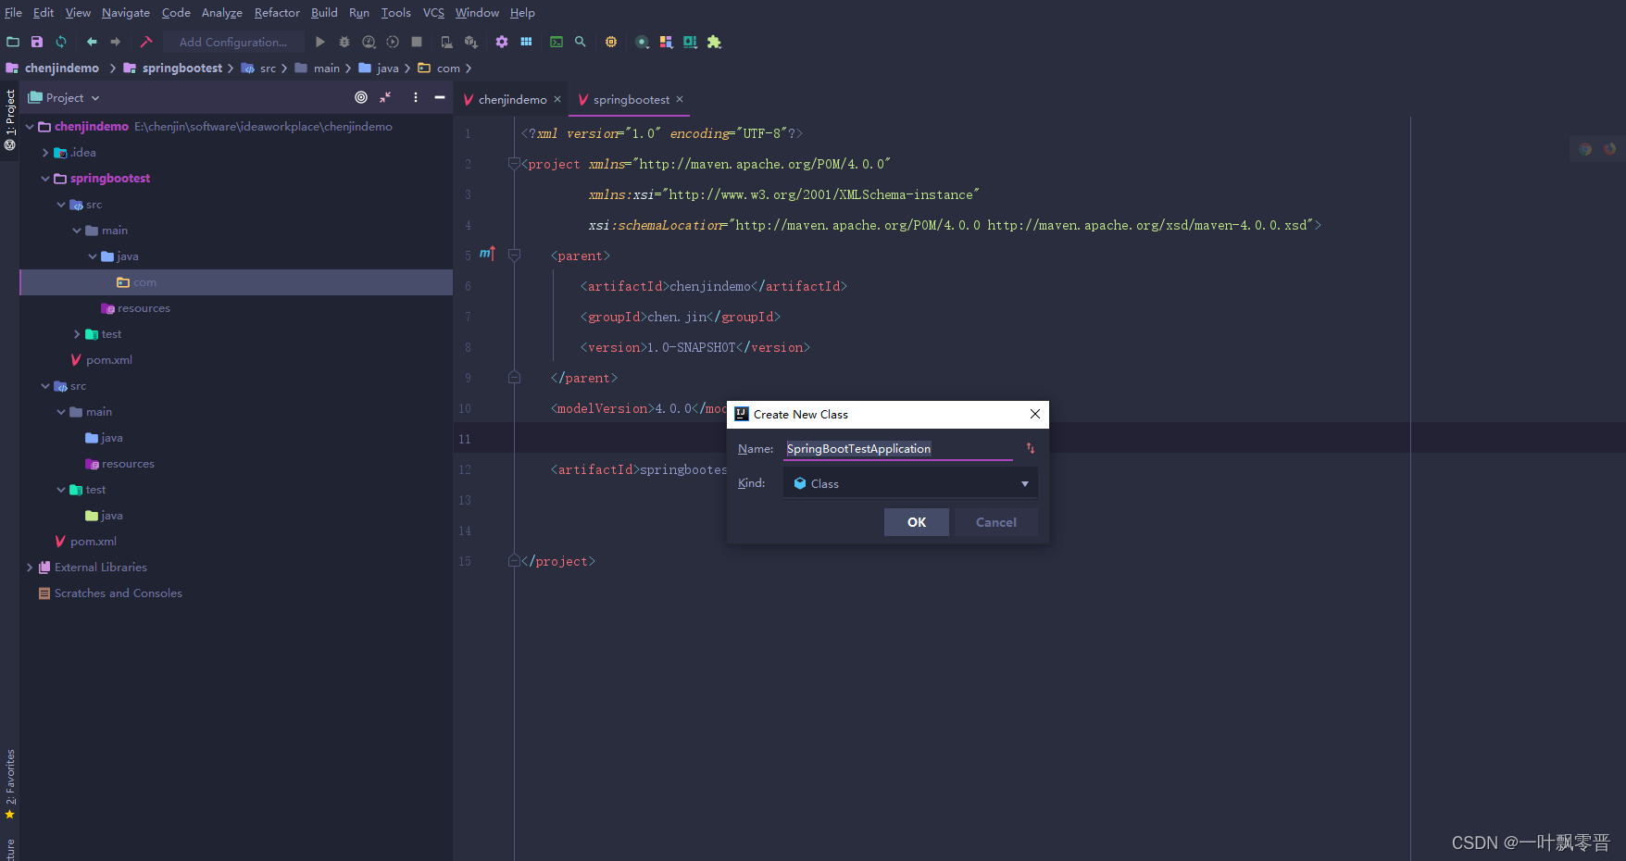1626x861 pixels.
Task: Cancel the Create New Class dialog
Action: click(x=996, y=522)
